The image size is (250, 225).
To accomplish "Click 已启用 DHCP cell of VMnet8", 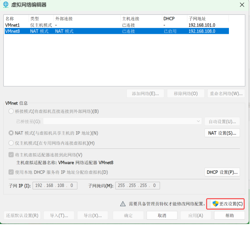I will (x=170, y=31).
